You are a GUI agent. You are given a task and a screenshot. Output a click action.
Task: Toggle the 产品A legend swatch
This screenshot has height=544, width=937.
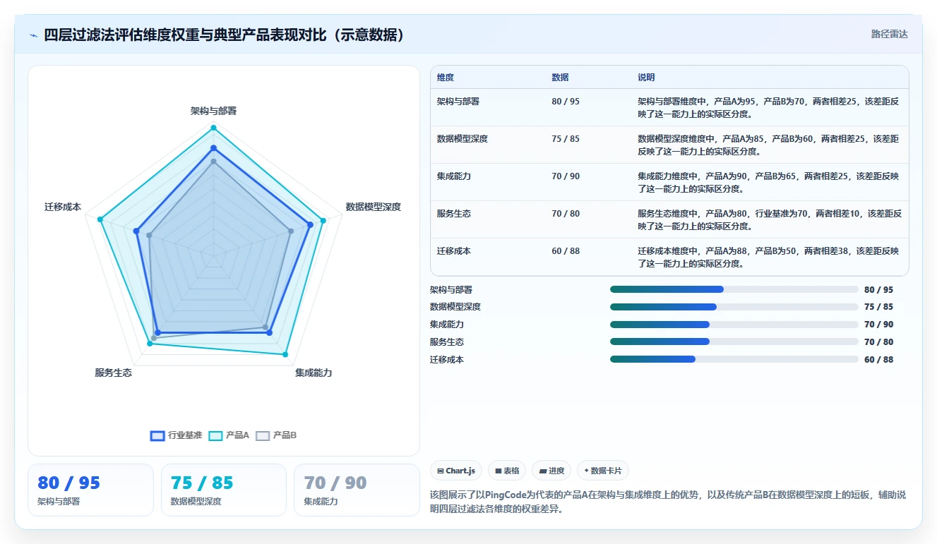[x=215, y=435]
